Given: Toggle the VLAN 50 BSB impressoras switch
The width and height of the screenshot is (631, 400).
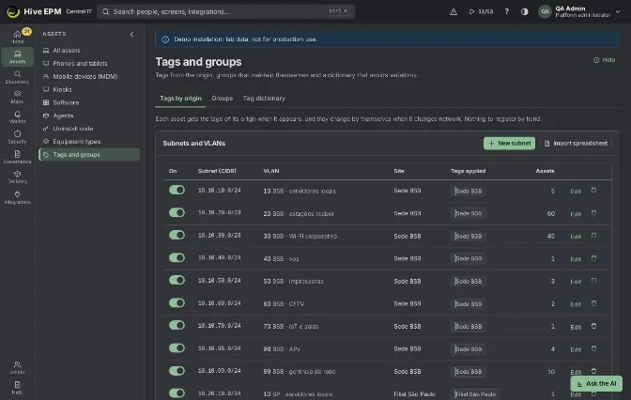Looking at the screenshot, I should 177,280.
